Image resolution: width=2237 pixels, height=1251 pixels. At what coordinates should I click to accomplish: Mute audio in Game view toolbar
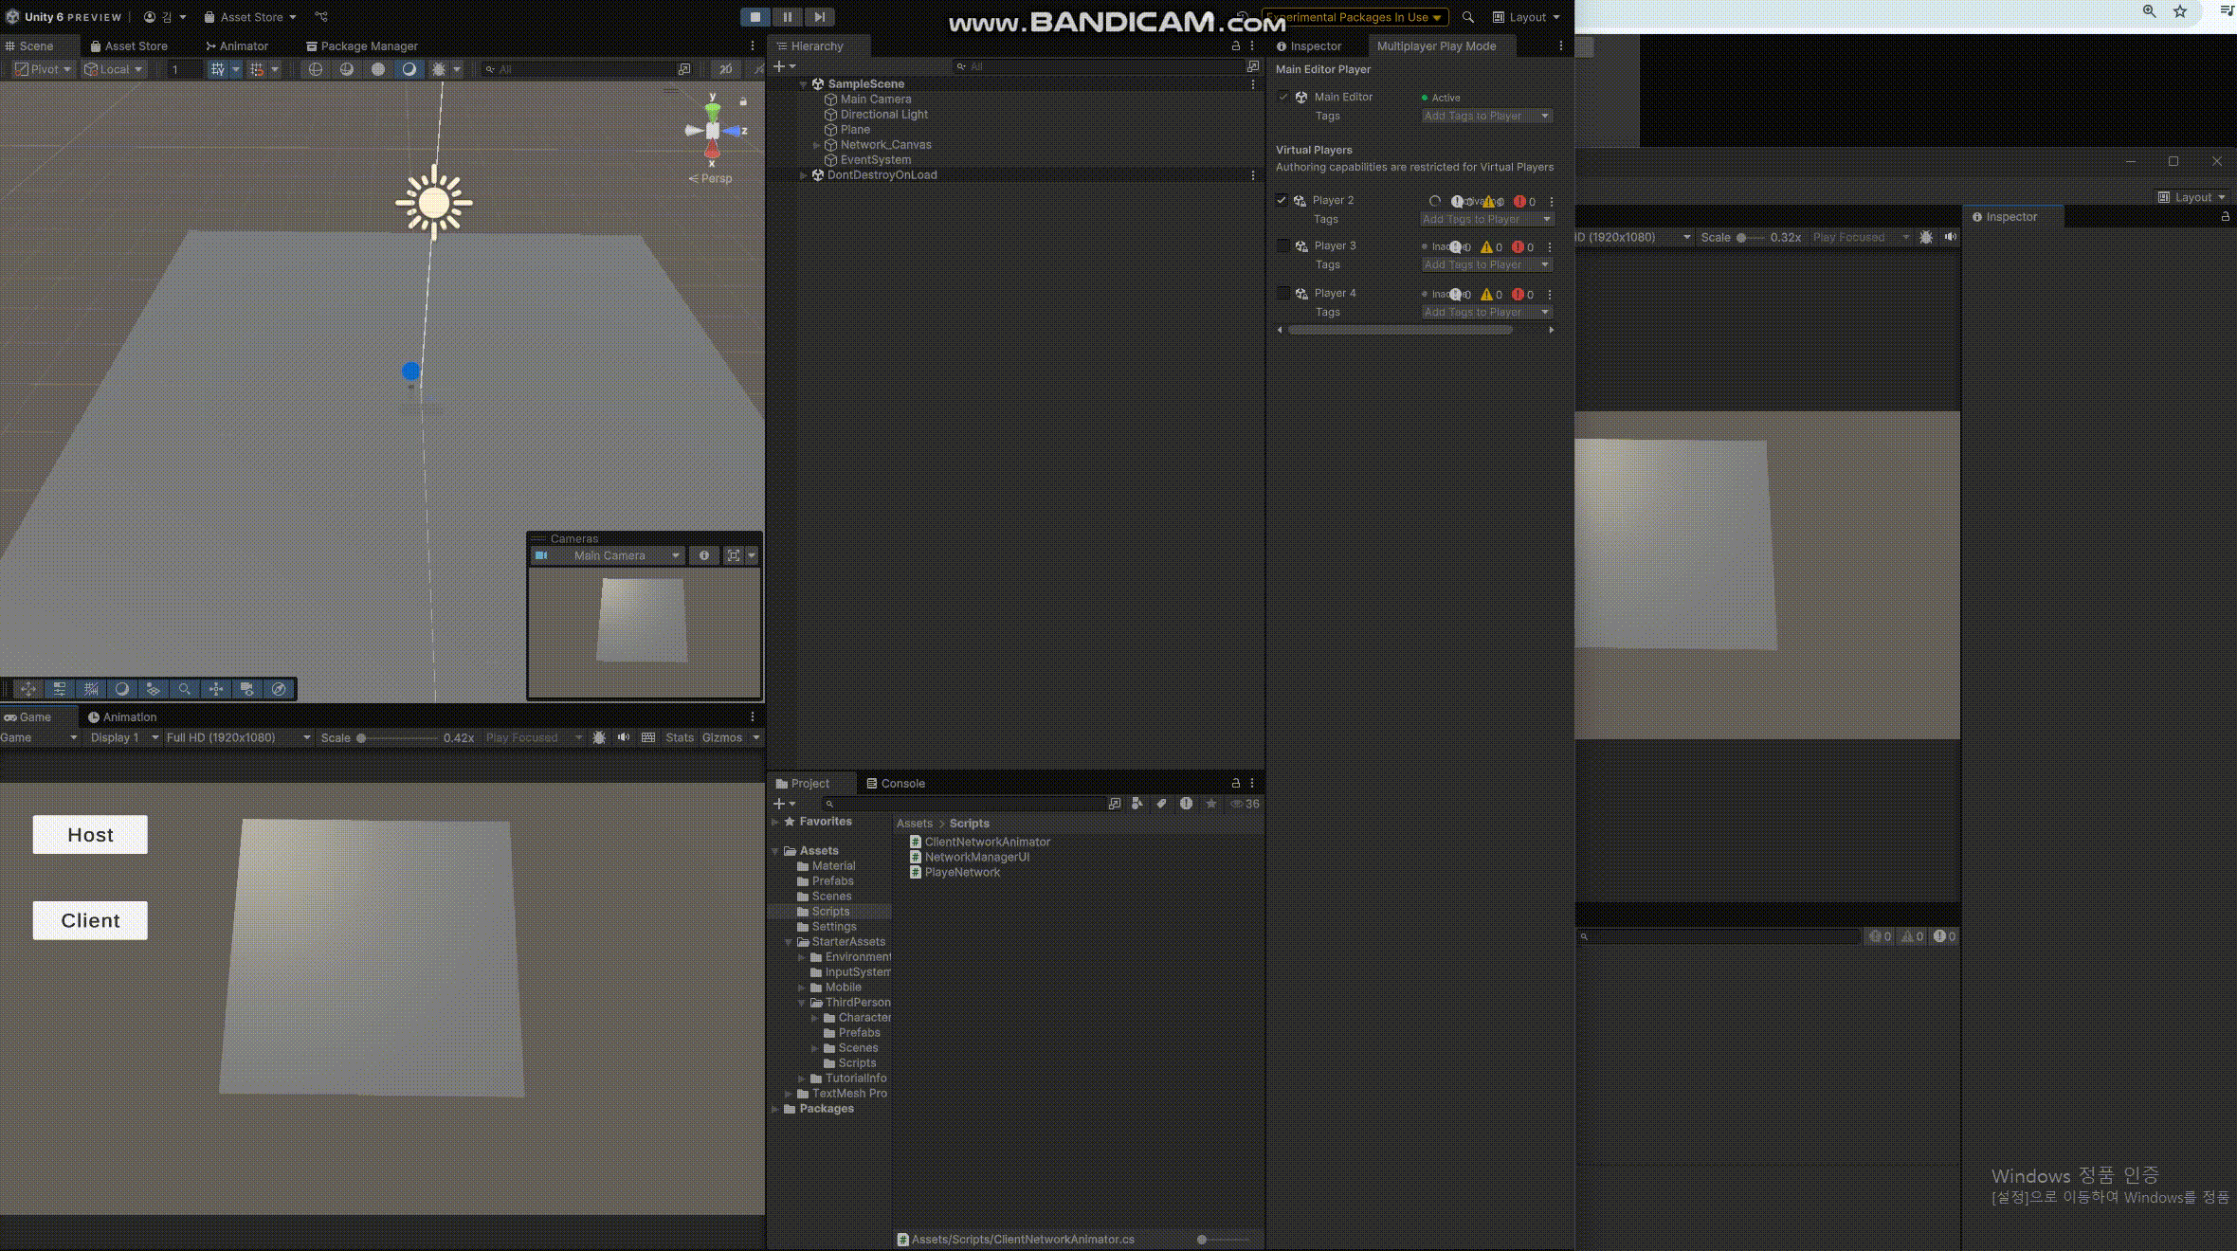point(624,737)
